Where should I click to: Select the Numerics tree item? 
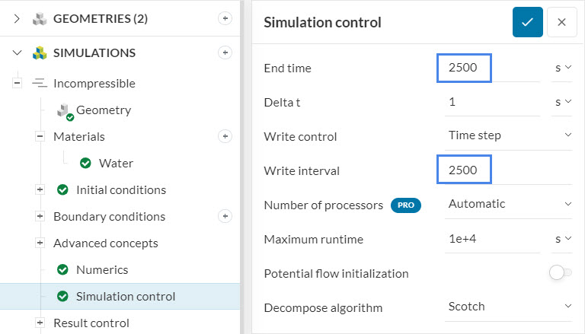pos(102,269)
